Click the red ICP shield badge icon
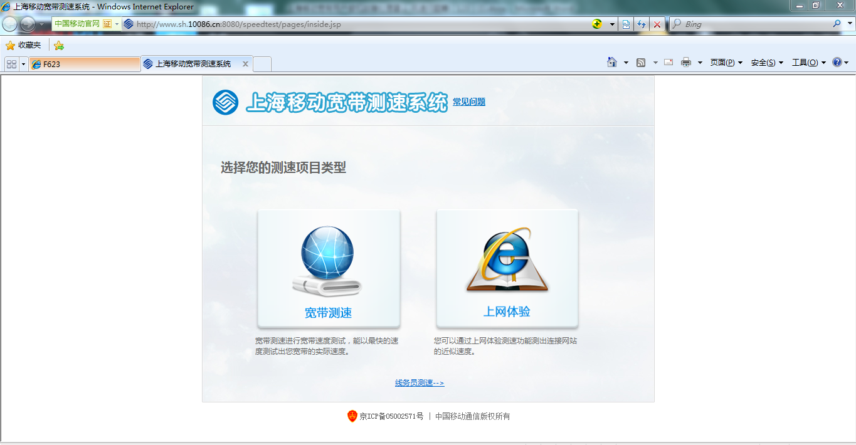The height and width of the screenshot is (445, 856). 352,416
